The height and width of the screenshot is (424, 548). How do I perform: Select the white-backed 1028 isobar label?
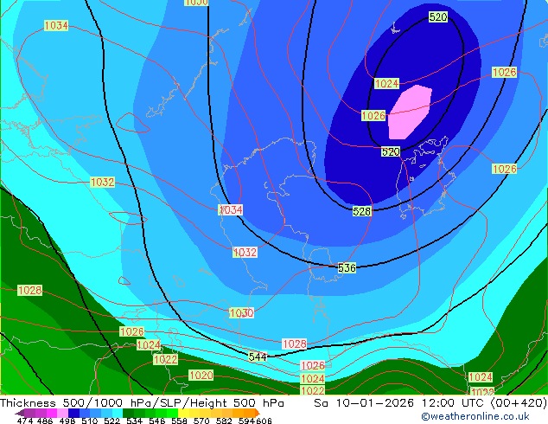pos(294,344)
